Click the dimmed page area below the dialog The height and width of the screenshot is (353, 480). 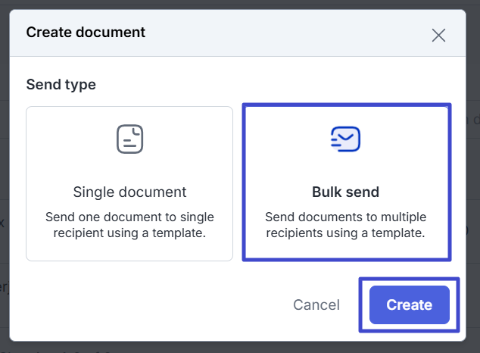pyautogui.click(x=227, y=348)
